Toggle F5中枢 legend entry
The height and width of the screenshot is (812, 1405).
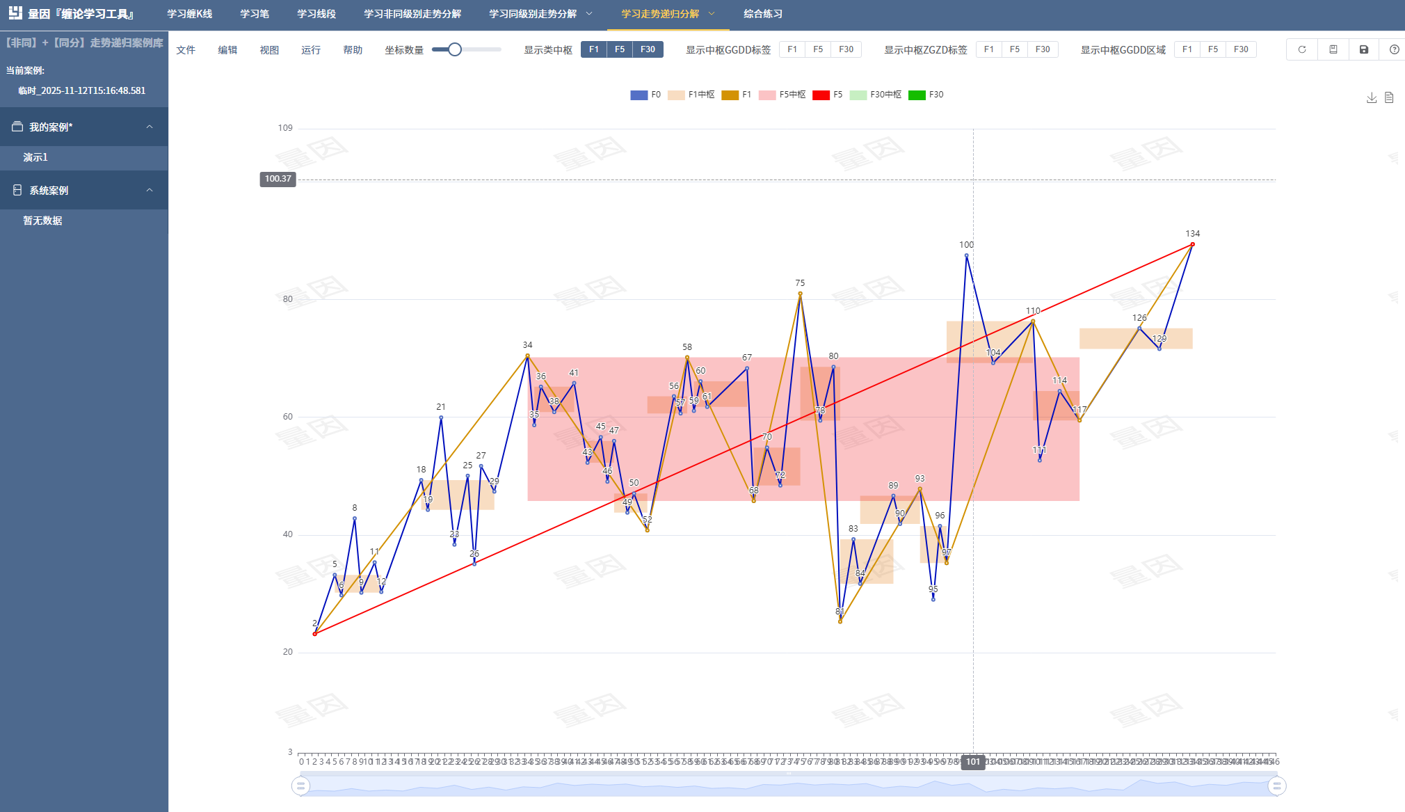[x=782, y=95]
